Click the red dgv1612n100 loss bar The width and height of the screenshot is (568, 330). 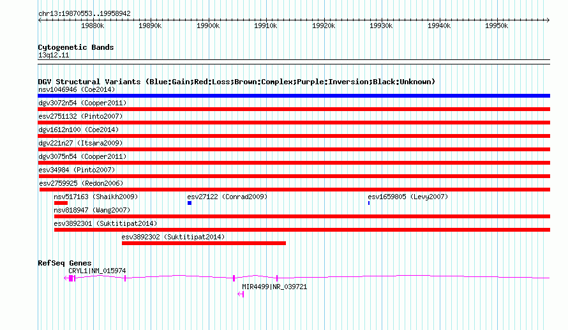pos(294,136)
